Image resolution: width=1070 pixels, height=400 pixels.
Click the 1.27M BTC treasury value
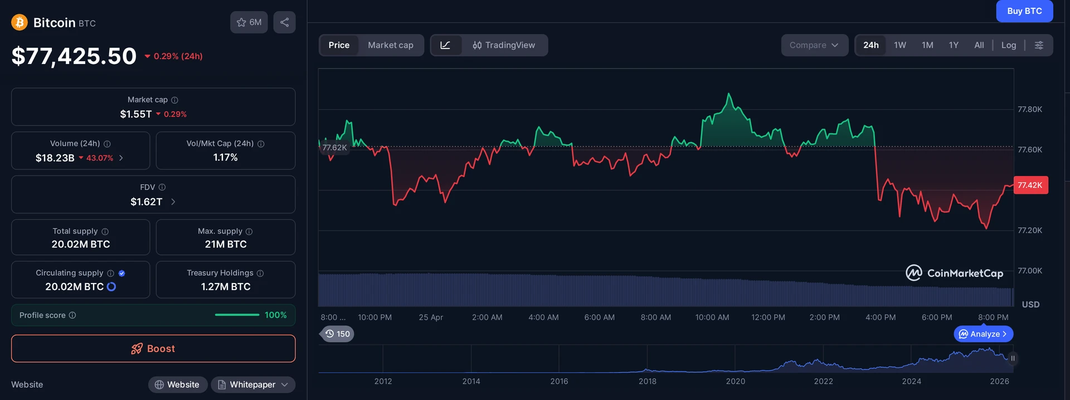(x=226, y=286)
